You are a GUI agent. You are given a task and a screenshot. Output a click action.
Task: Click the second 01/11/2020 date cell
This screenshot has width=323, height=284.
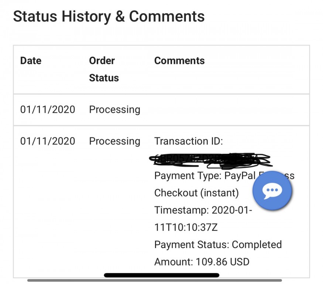click(48, 141)
